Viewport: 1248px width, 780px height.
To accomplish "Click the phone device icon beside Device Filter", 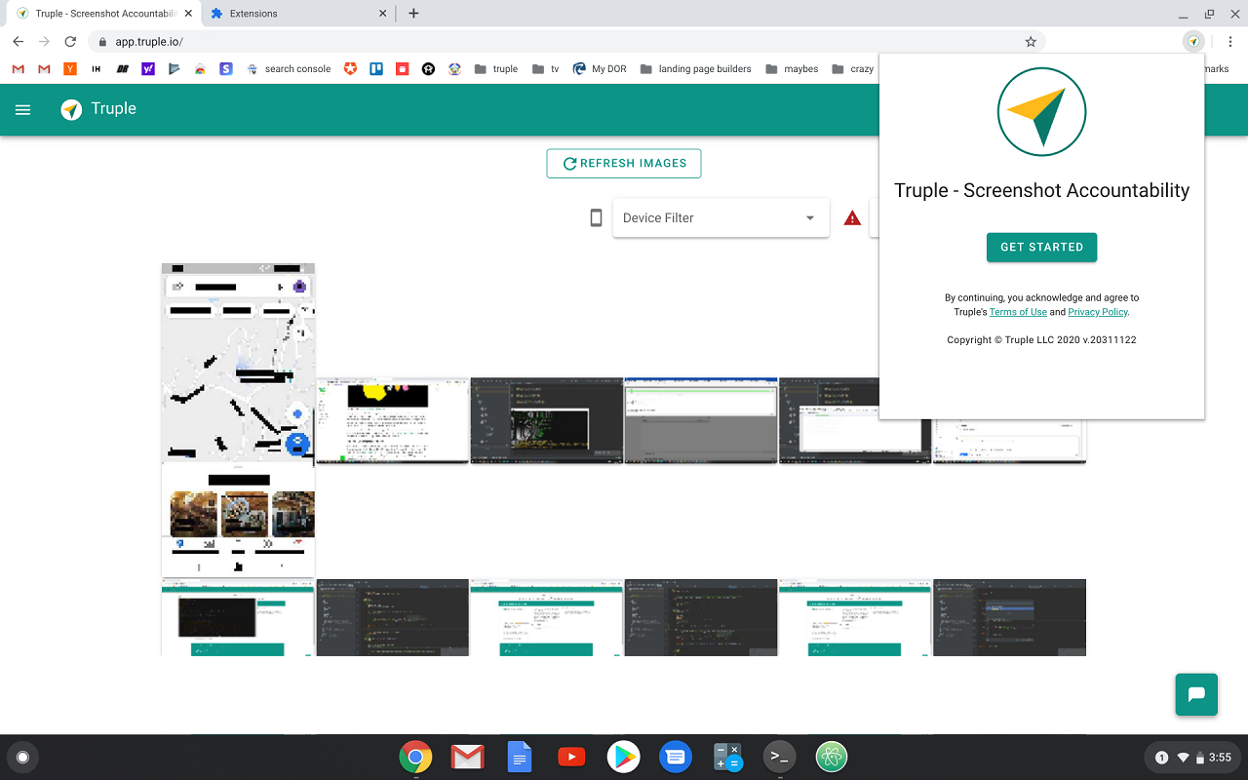I will pyautogui.click(x=596, y=217).
